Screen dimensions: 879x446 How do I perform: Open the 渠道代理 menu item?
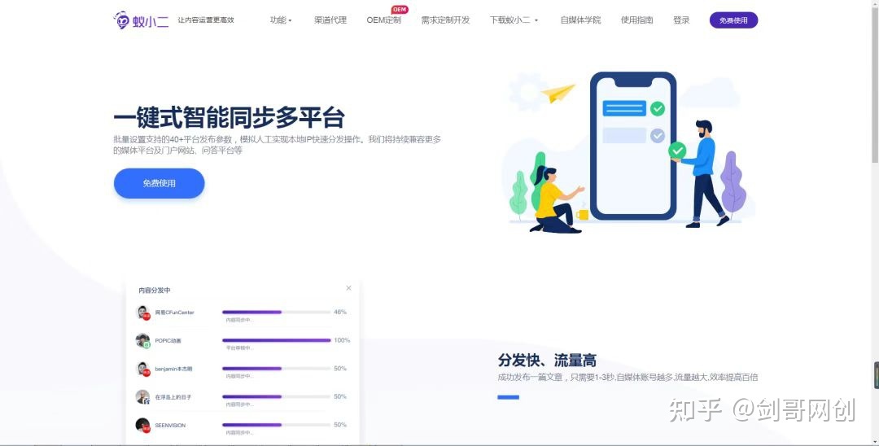(x=330, y=20)
